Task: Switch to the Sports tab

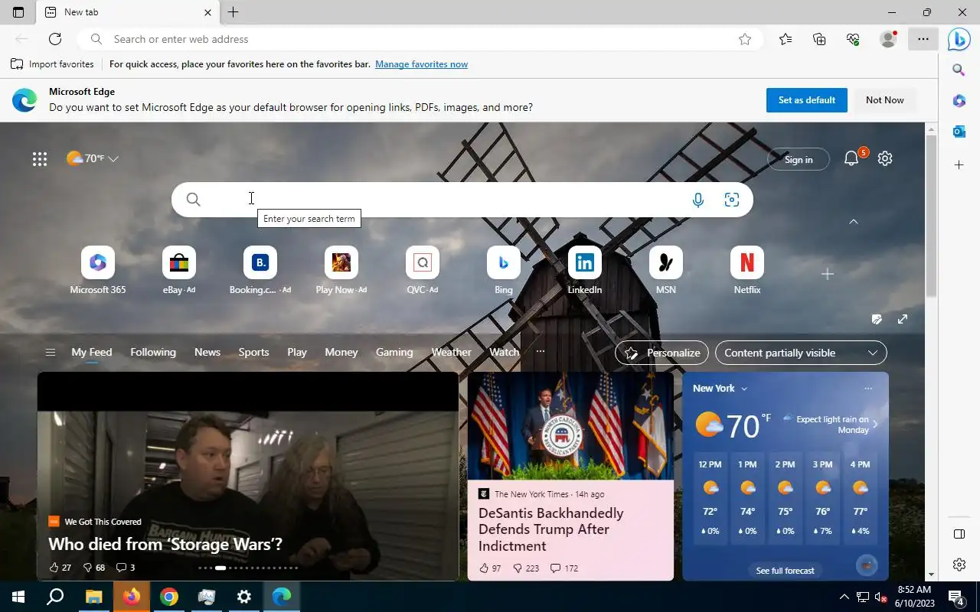Action: coord(253,352)
